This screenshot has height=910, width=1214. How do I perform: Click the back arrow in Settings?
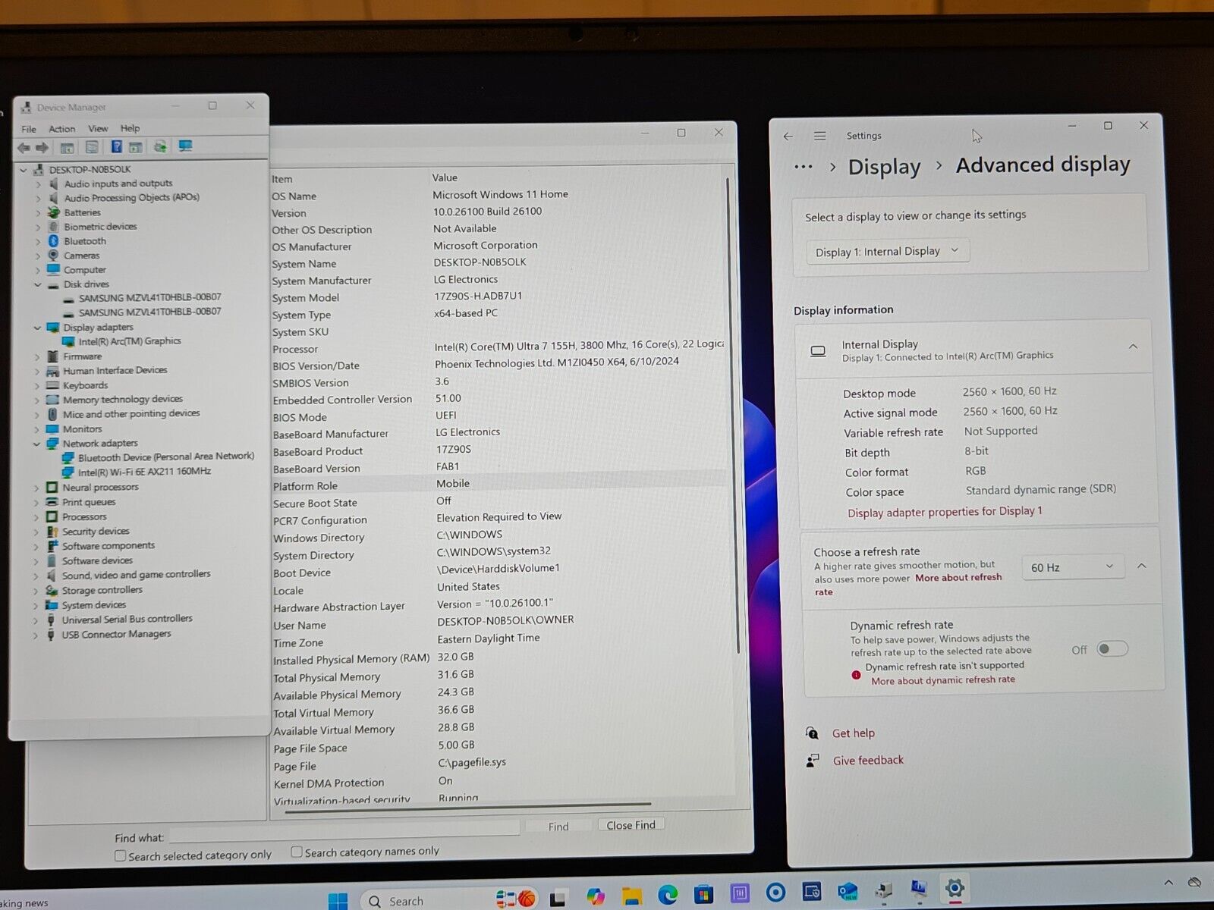(788, 136)
